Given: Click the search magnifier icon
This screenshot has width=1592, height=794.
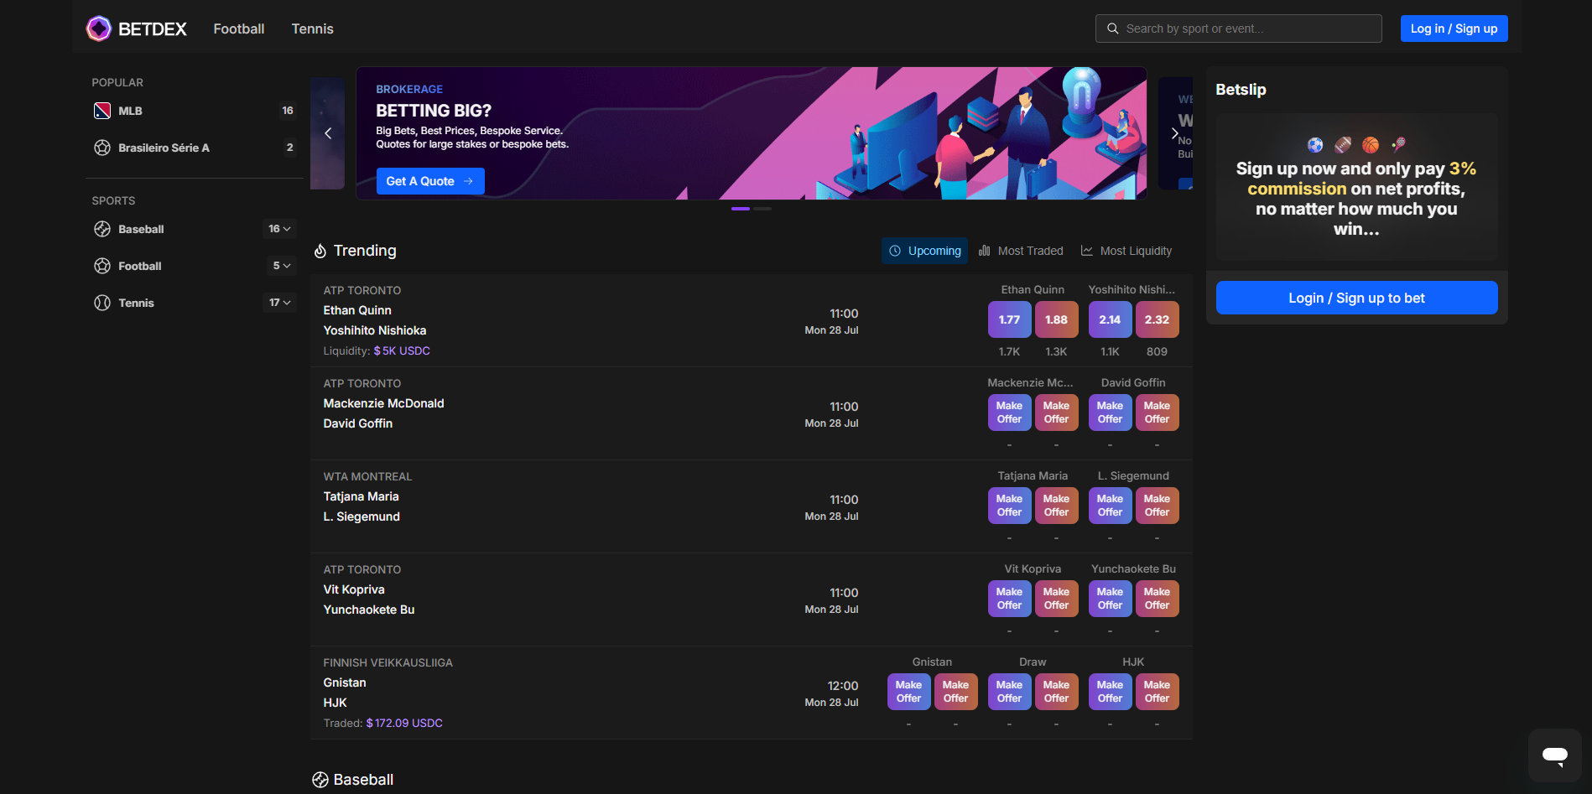Looking at the screenshot, I should tap(1112, 29).
